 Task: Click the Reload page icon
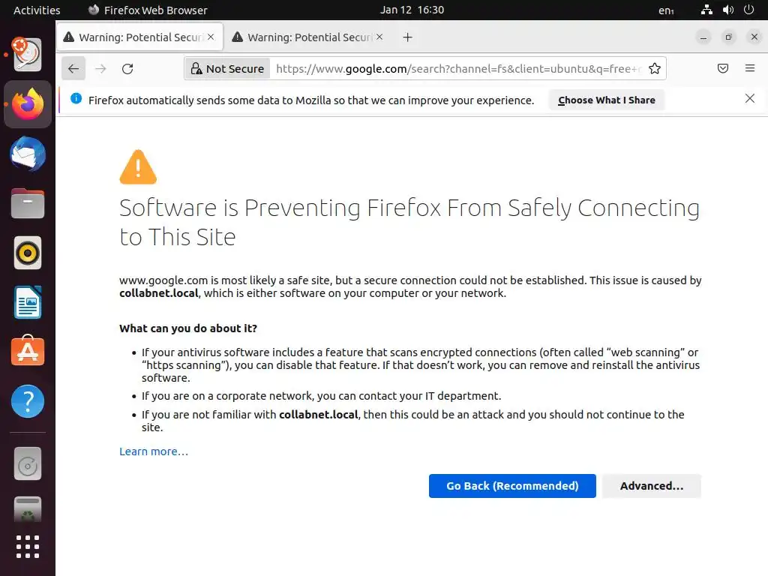(x=127, y=69)
